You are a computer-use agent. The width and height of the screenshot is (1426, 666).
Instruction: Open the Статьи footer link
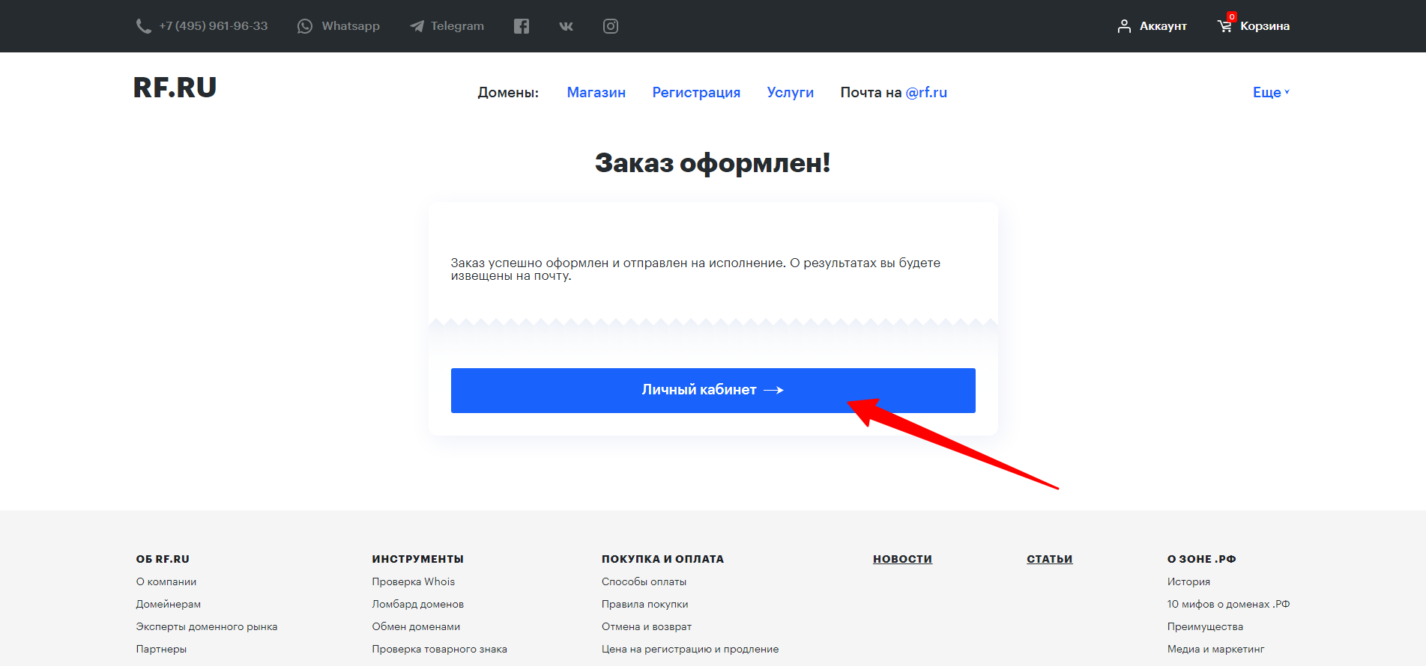click(x=1049, y=559)
